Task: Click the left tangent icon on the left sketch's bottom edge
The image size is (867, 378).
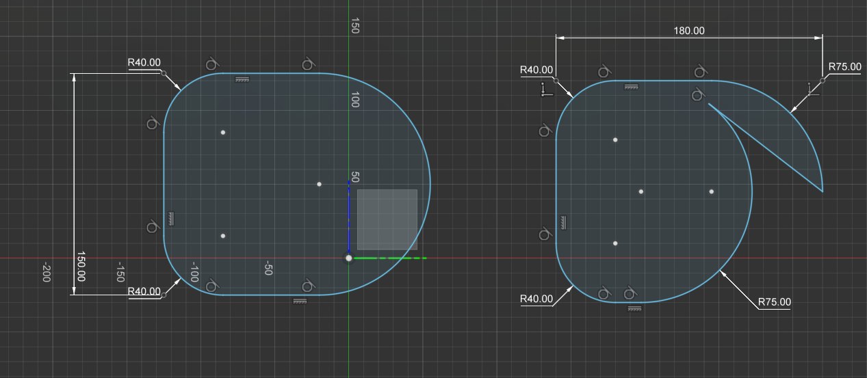Action: (x=212, y=285)
